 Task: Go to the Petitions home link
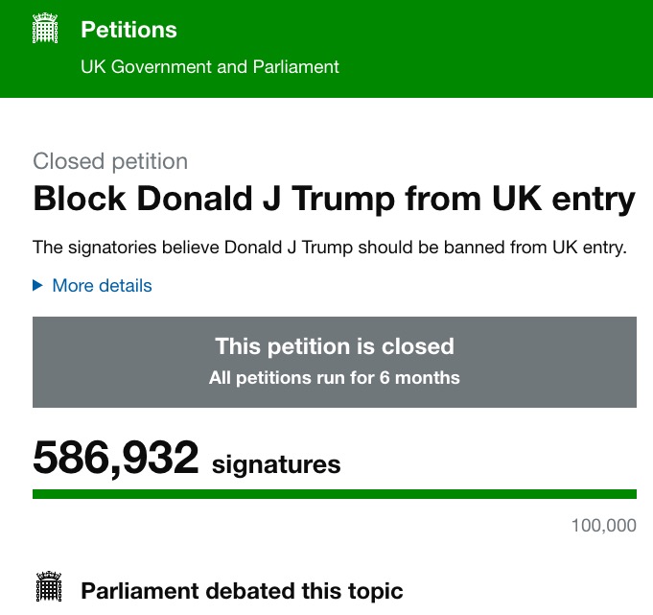point(128,30)
